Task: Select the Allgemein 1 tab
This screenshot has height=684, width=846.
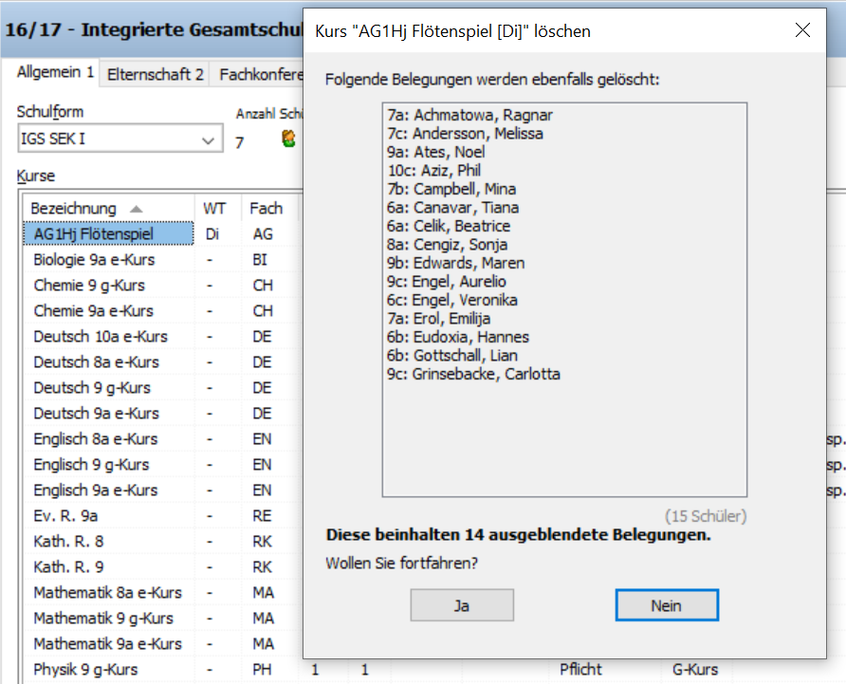Action: (55, 73)
